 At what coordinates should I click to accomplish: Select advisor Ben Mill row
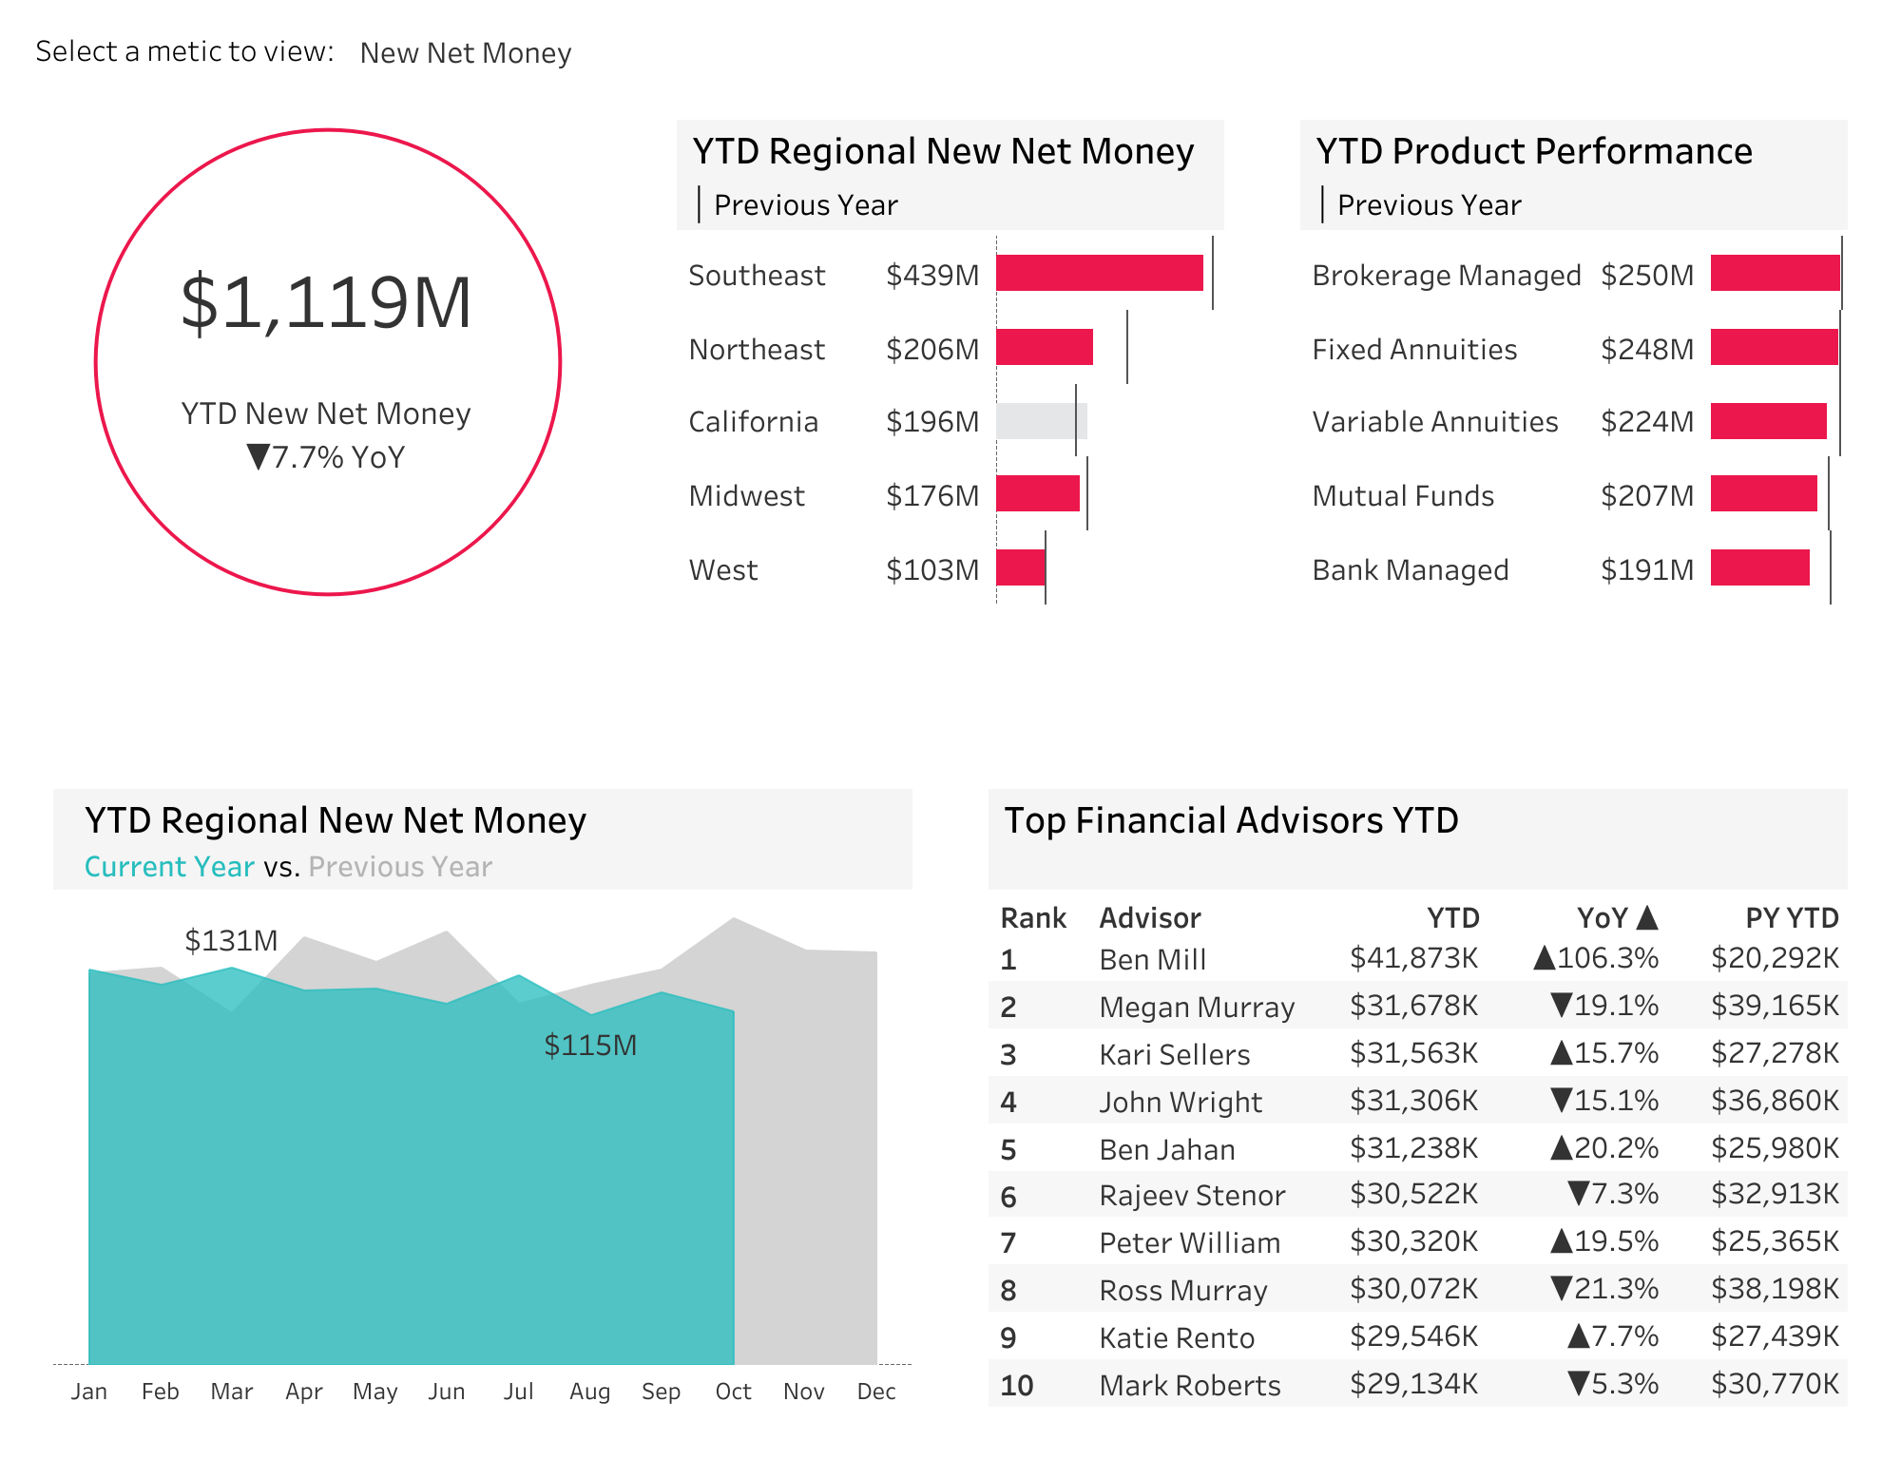pos(1418,958)
